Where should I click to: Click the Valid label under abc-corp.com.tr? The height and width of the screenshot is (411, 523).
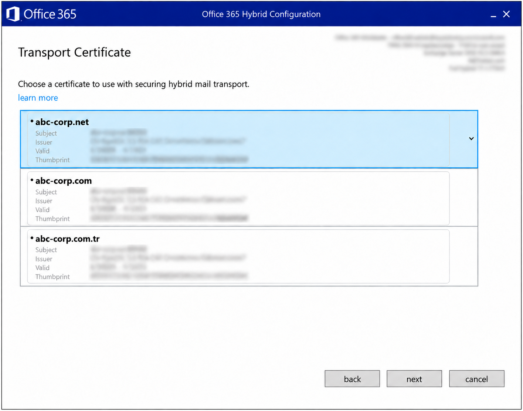click(43, 267)
